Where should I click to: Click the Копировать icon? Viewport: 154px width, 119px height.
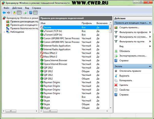point(116,81)
